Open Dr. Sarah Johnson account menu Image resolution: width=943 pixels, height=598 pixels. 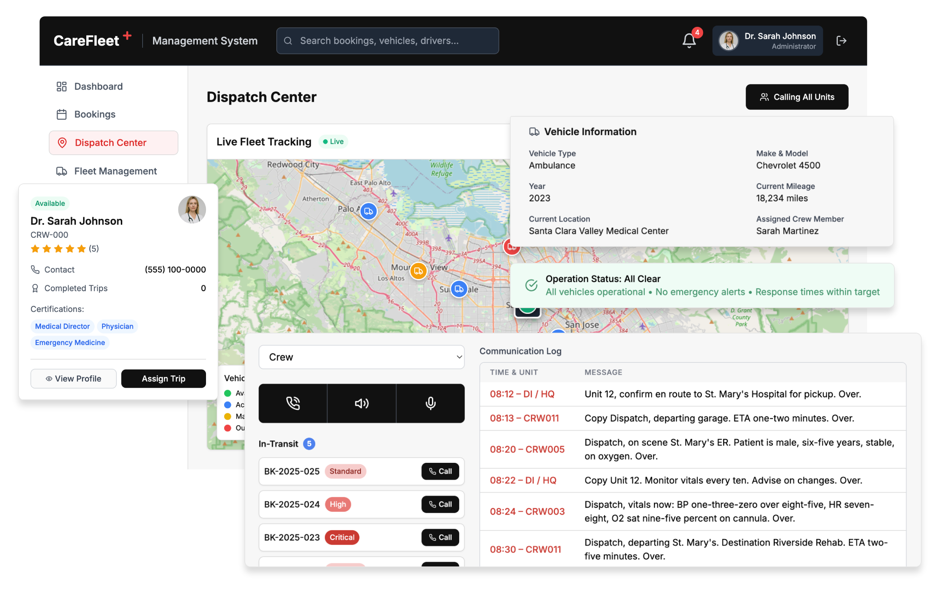coord(767,41)
